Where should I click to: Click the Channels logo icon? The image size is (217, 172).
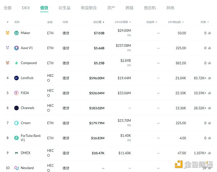[16, 108]
